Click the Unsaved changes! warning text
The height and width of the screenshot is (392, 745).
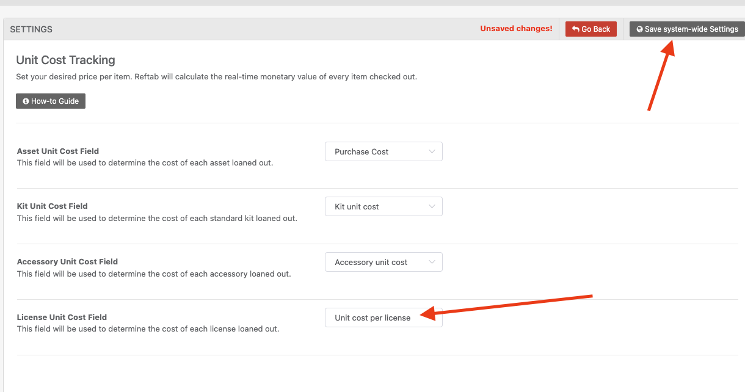click(516, 29)
